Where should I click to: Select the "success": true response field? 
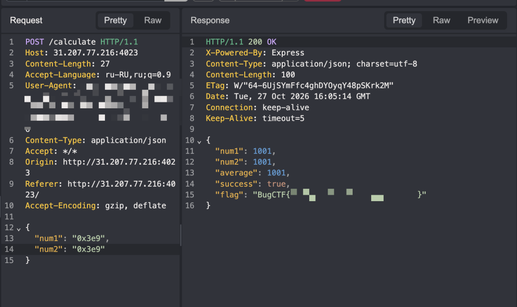click(252, 184)
